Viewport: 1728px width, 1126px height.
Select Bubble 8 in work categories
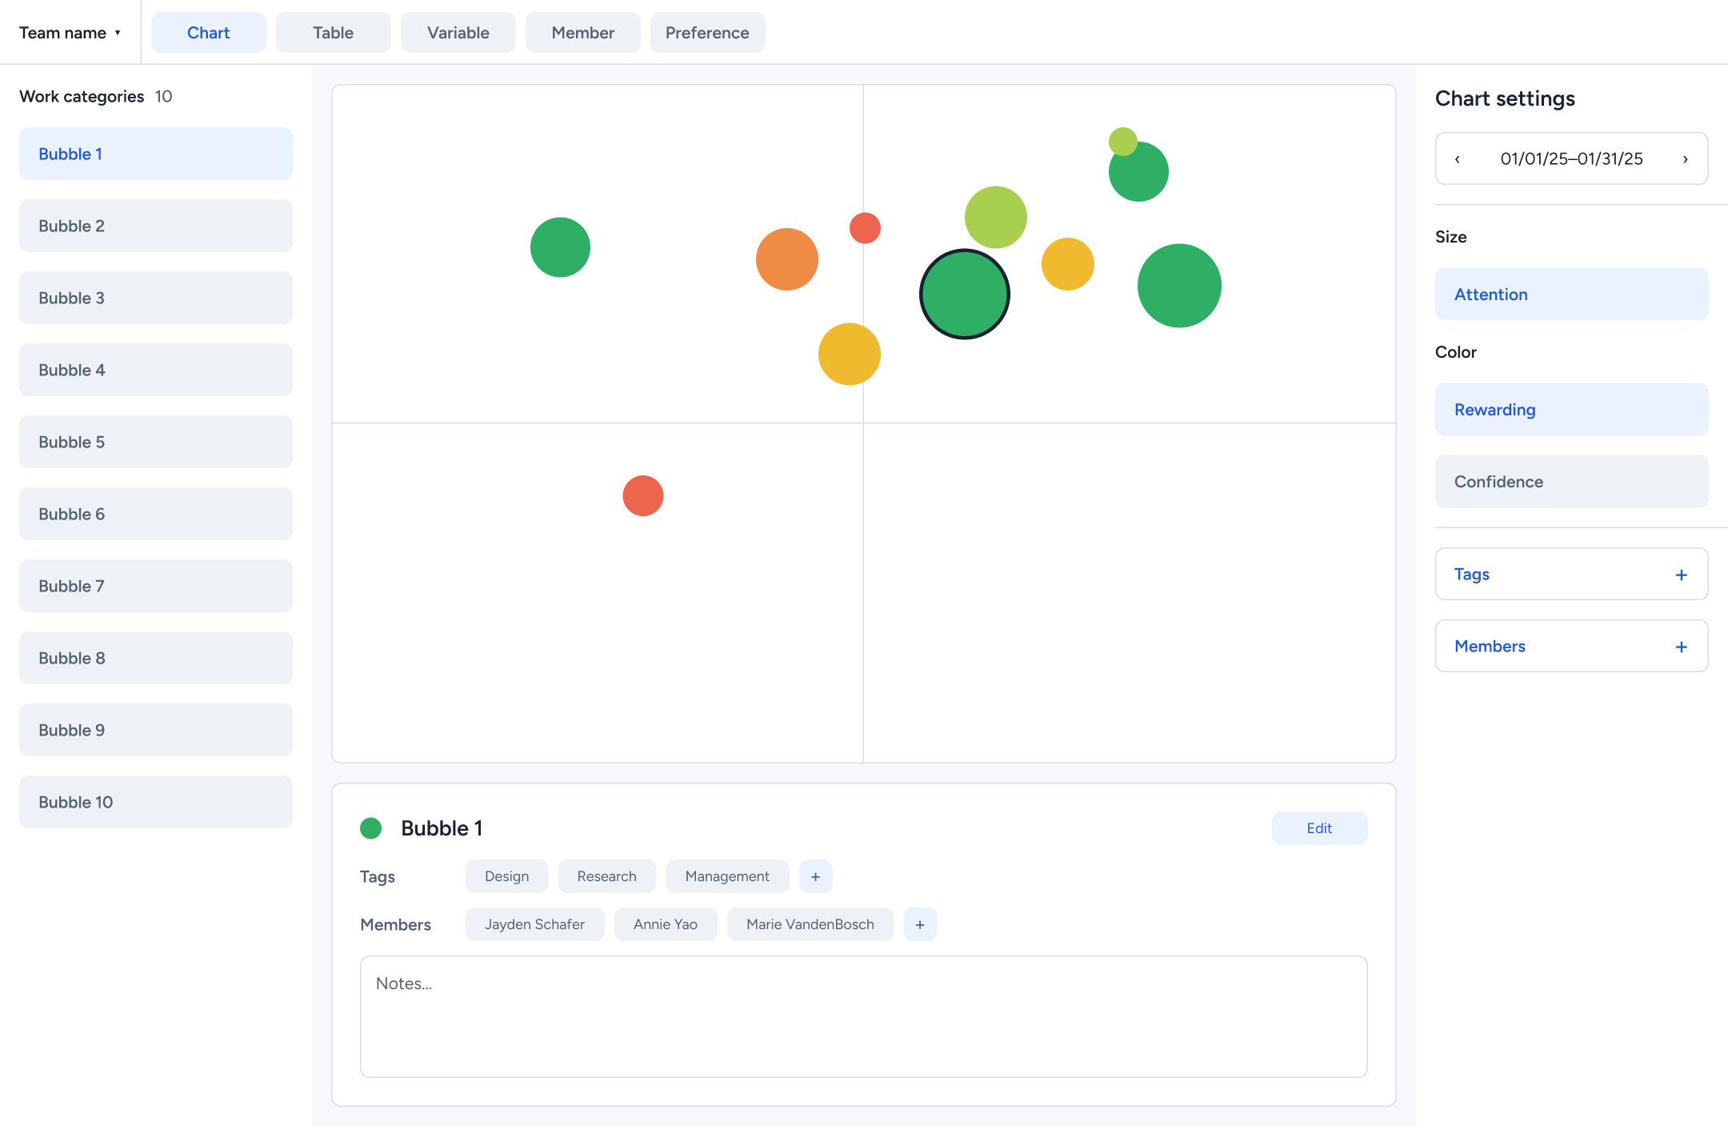[156, 658]
